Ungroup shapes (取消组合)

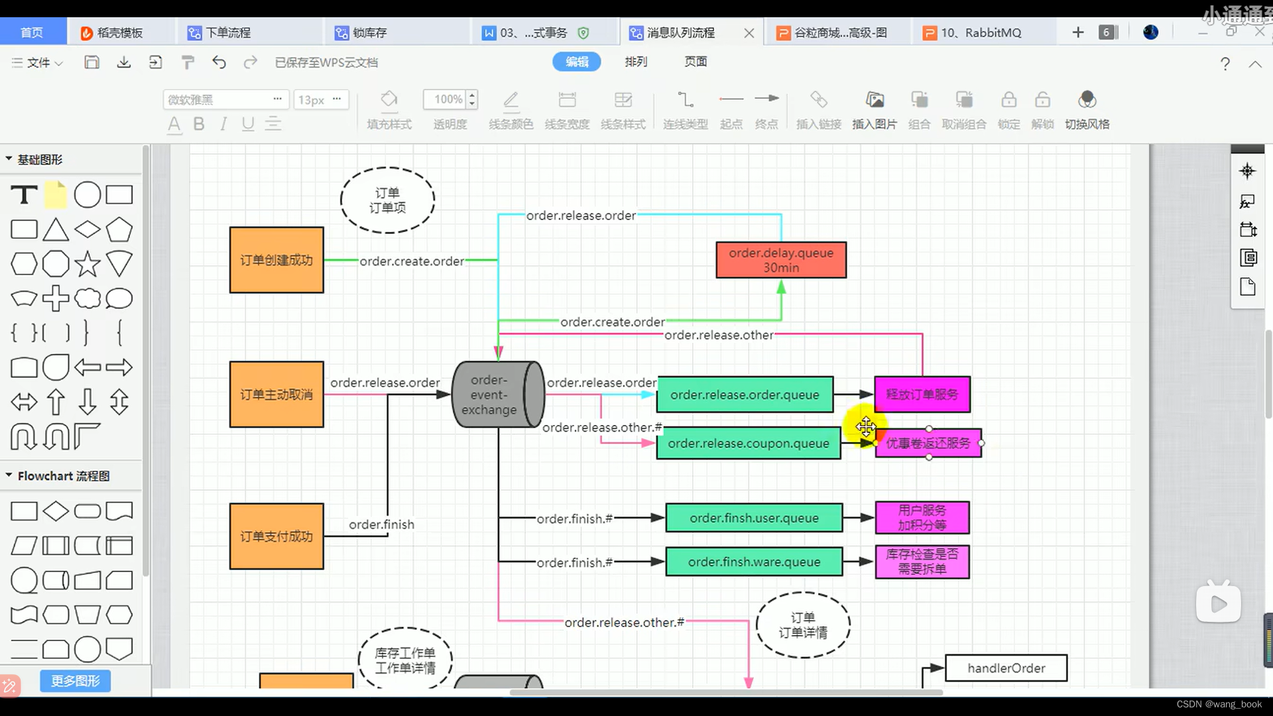[964, 109]
